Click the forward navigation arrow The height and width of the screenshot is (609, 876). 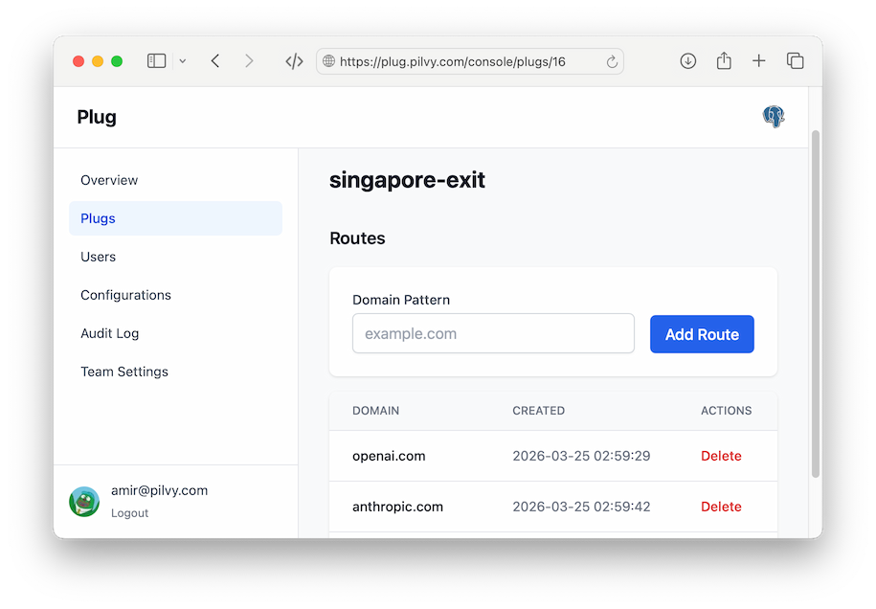pos(249,60)
